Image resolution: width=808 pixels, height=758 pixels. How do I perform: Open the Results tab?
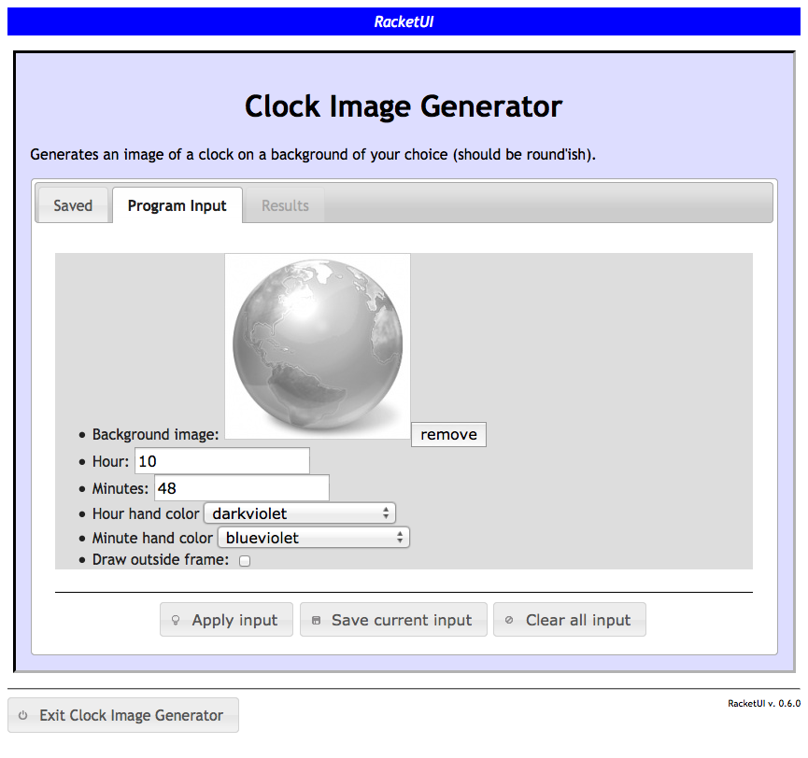285,205
